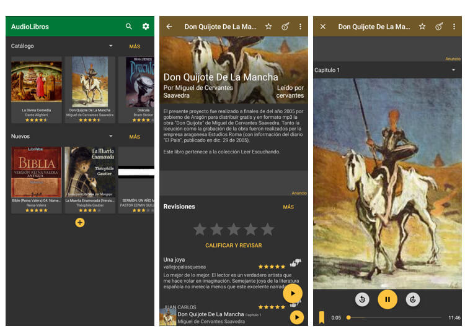Click MÁS next to Nuevos
The height and width of the screenshot is (331, 465).
pyautogui.click(x=135, y=137)
